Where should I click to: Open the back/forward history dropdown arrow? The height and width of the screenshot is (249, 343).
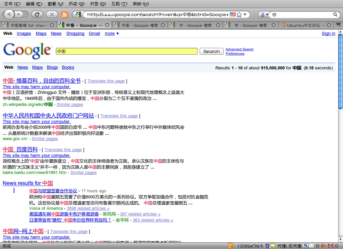point(26,14)
